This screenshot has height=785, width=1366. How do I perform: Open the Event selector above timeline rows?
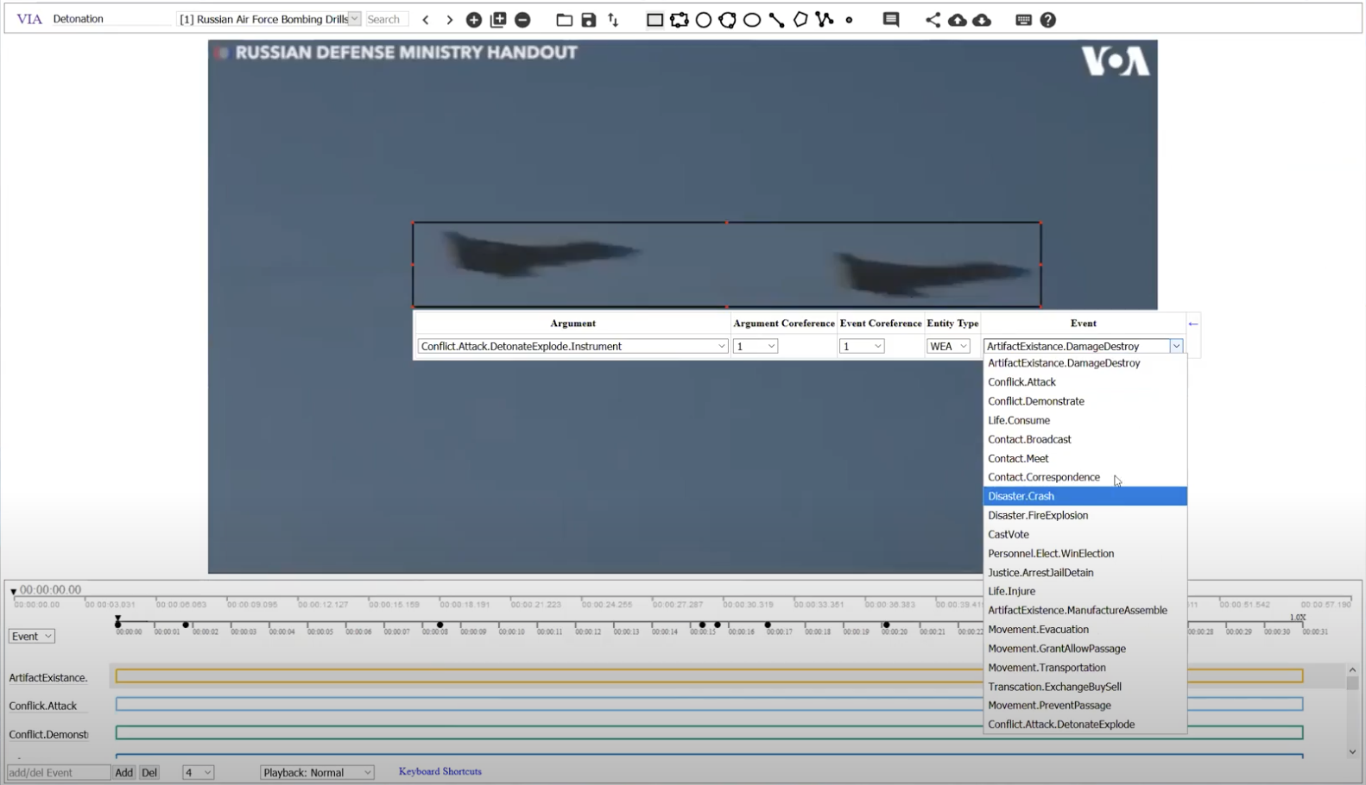click(32, 636)
